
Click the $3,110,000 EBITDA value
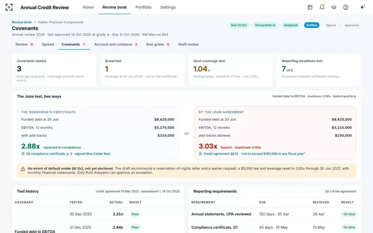(x=342, y=127)
